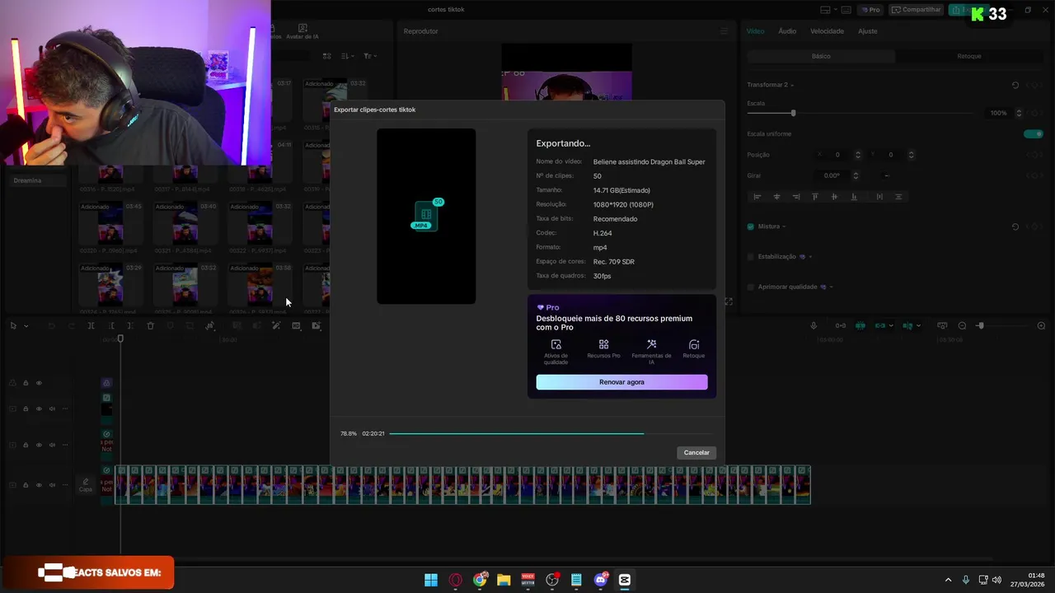Show hidden system tray icons
The height and width of the screenshot is (593, 1055).
pos(948,580)
